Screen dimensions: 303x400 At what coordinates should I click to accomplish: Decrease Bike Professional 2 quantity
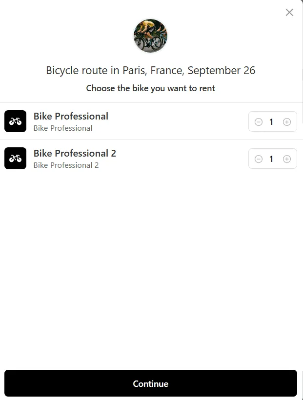click(258, 159)
